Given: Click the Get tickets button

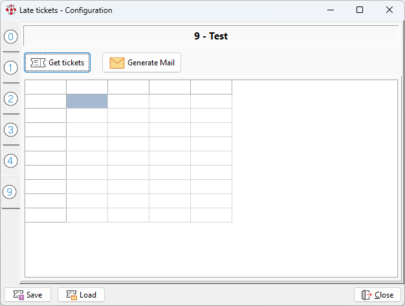Looking at the screenshot, I should click(x=58, y=63).
